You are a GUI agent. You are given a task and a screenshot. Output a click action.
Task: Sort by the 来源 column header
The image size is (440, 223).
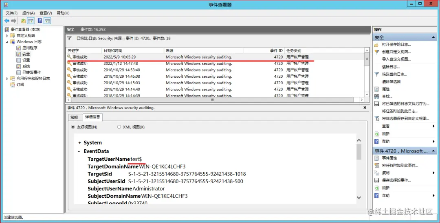point(203,50)
